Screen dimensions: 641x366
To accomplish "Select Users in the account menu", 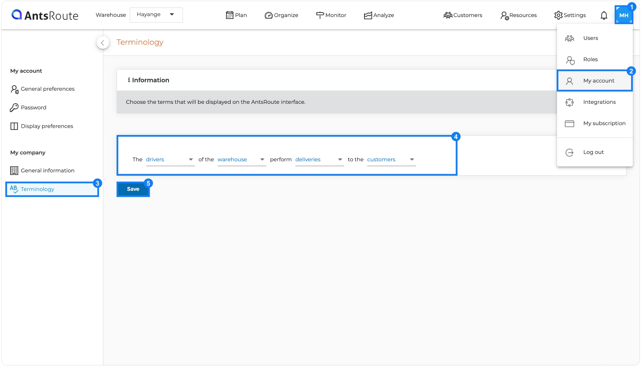I will (595, 38).
